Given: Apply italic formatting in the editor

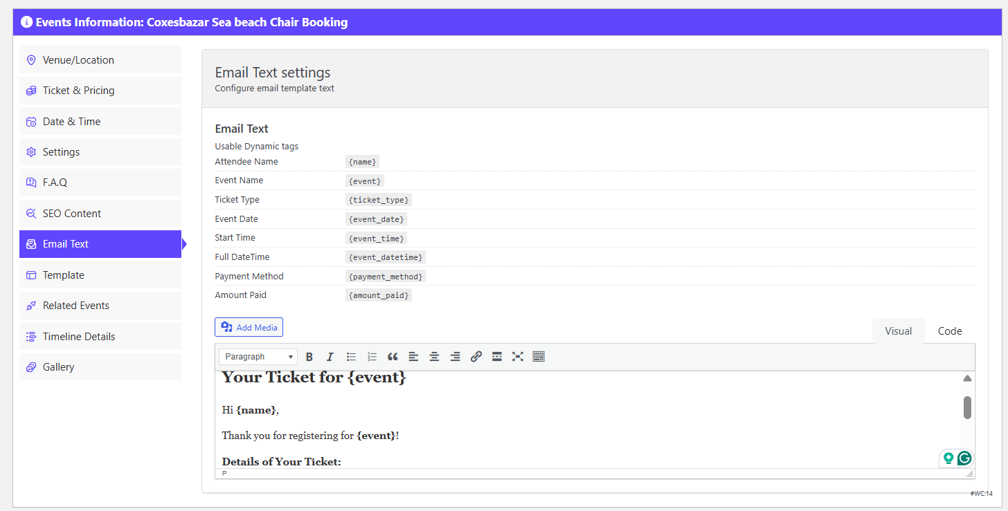Looking at the screenshot, I should click(x=330, y=357).
